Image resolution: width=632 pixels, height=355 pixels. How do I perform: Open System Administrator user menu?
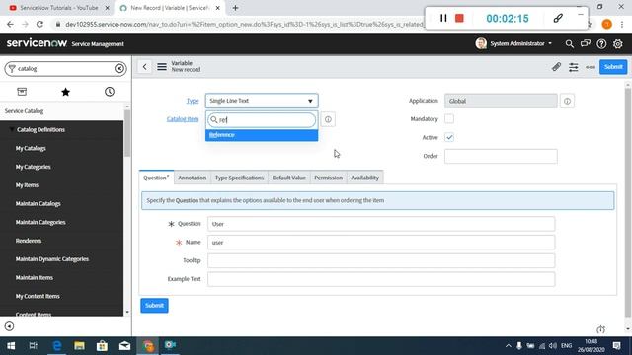tap(513, 43)
